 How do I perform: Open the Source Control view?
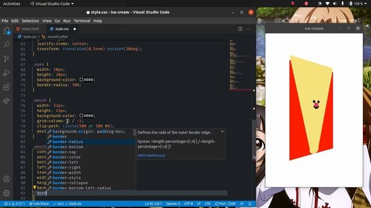tap(6, 59)
